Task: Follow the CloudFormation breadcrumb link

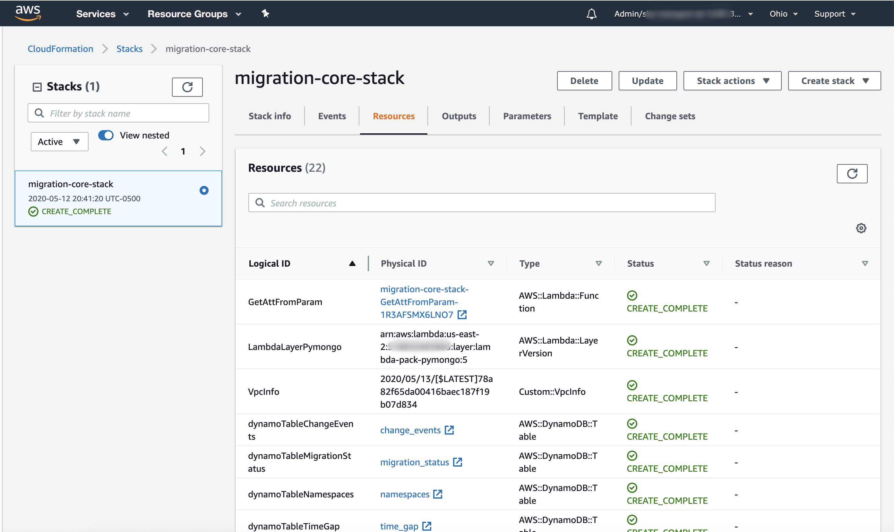Action: (60, 49)
